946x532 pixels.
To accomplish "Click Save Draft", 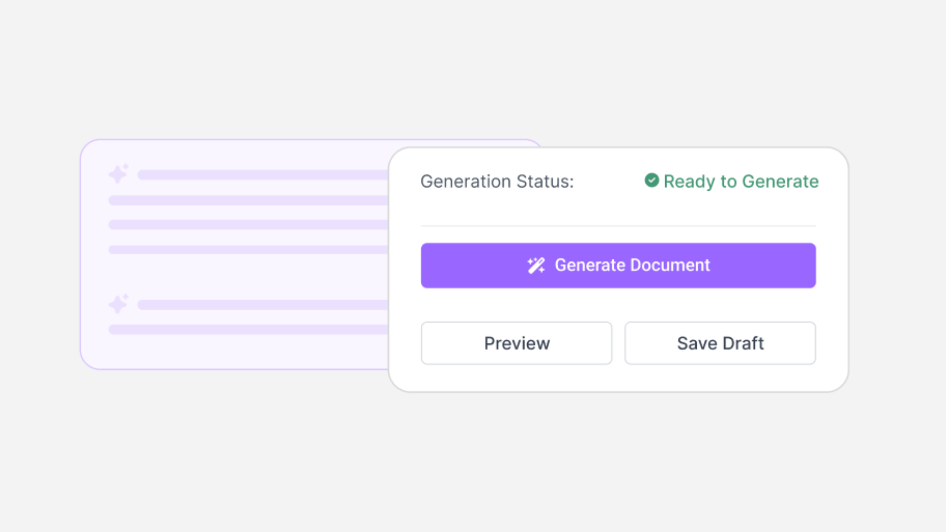I will pyautogui.click(x=720, y=343).
